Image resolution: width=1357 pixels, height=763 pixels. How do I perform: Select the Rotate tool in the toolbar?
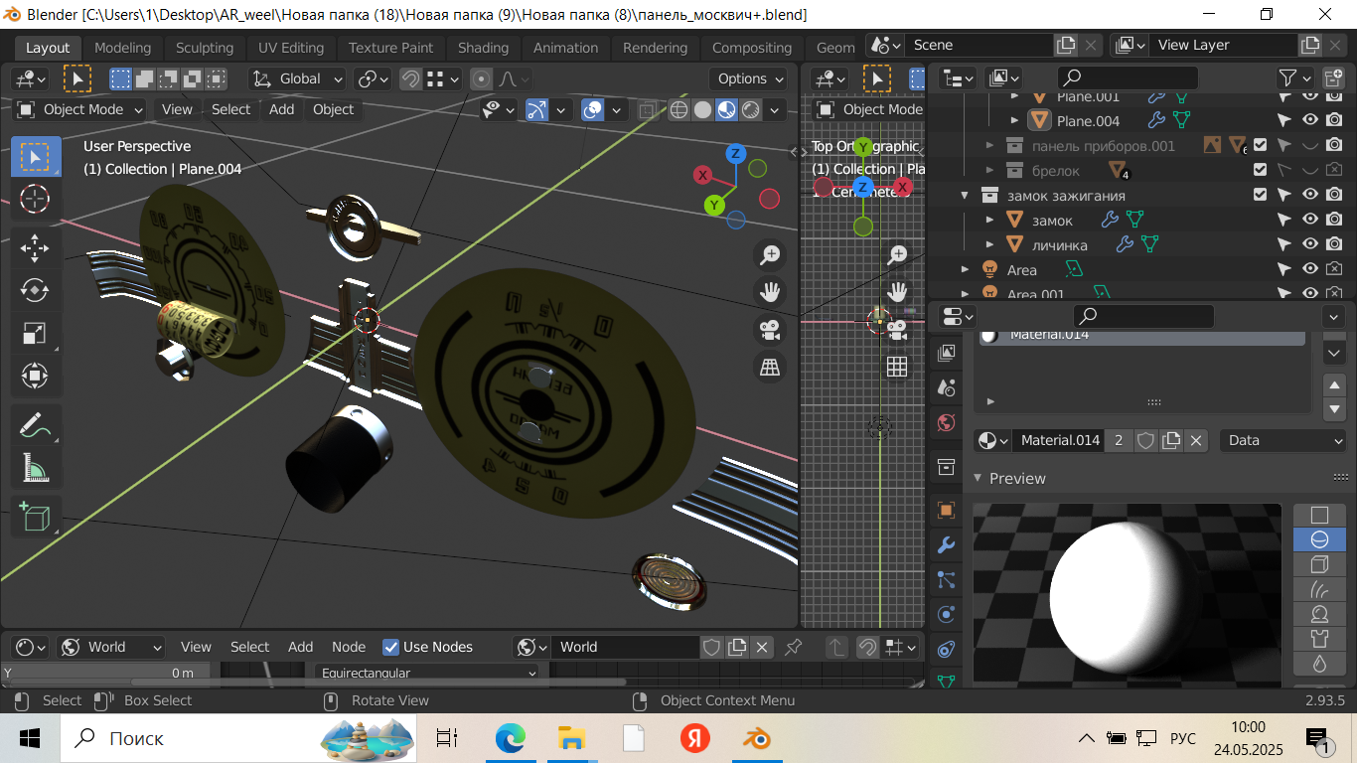tap(35, 290)
